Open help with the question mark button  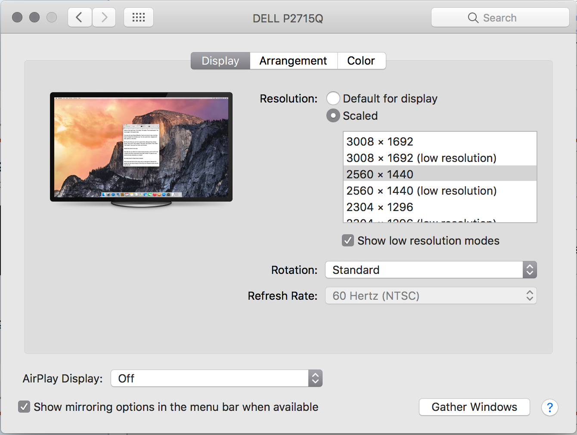tap(549, 407)
